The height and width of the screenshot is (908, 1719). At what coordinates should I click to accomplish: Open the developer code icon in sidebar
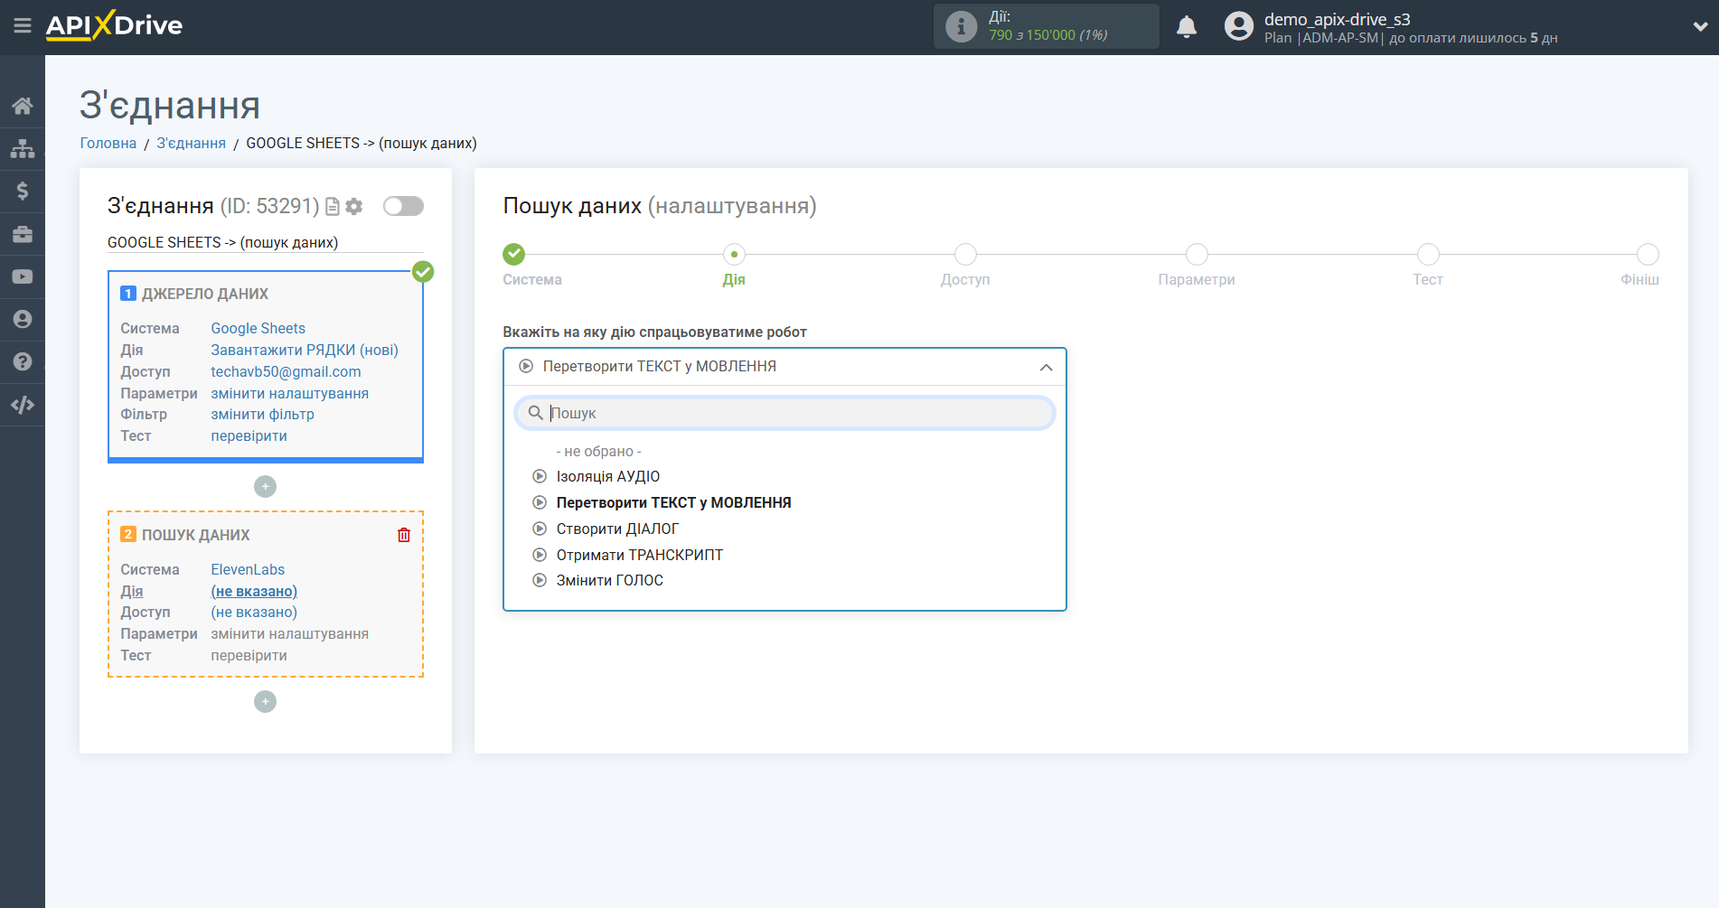click(23, 404)
